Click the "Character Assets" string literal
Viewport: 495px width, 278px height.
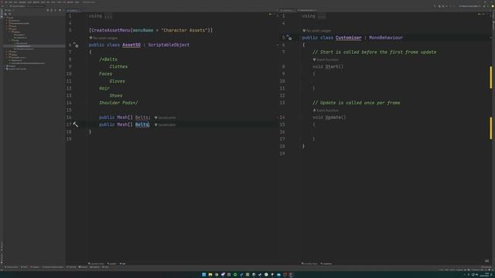pos(184,30)
